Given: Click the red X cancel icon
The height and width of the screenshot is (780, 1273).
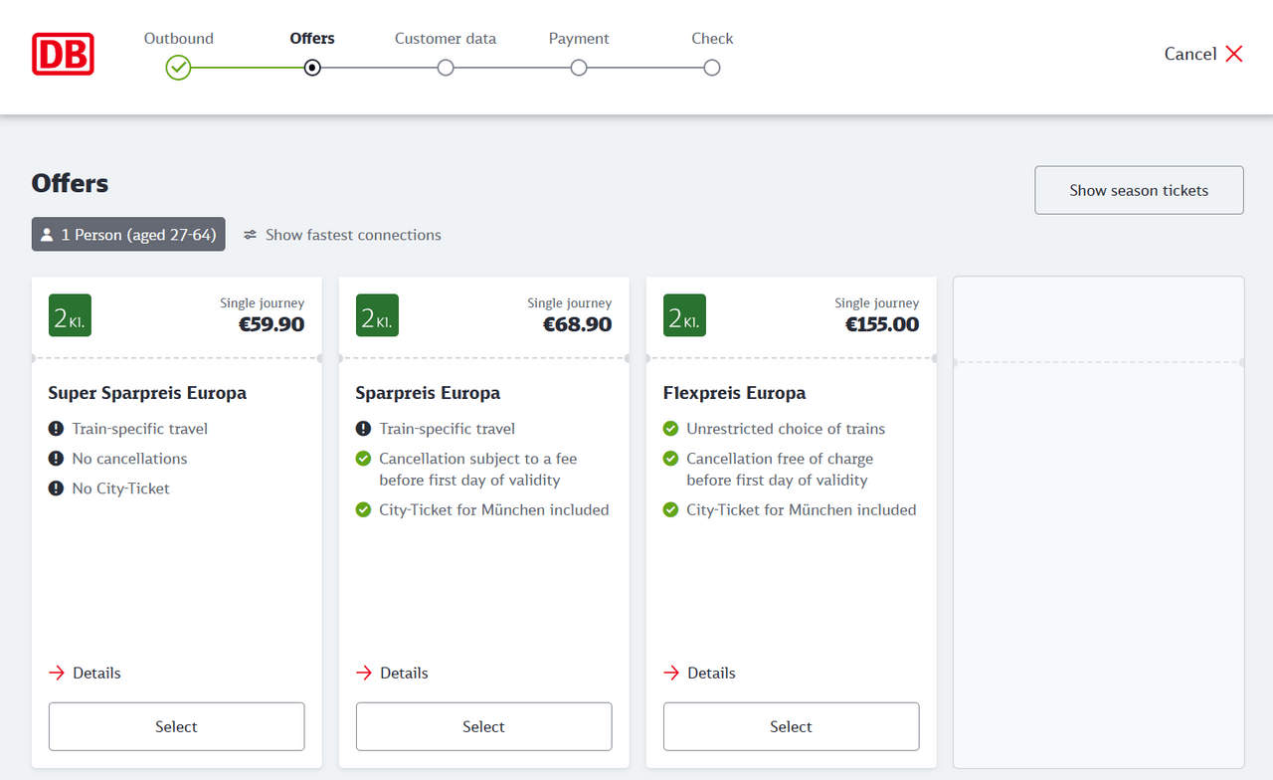Looking at the screenshot, I should point(1234,54).
